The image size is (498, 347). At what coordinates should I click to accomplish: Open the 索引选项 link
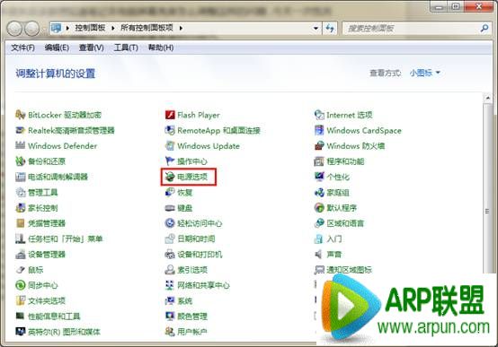coord(192,270)
